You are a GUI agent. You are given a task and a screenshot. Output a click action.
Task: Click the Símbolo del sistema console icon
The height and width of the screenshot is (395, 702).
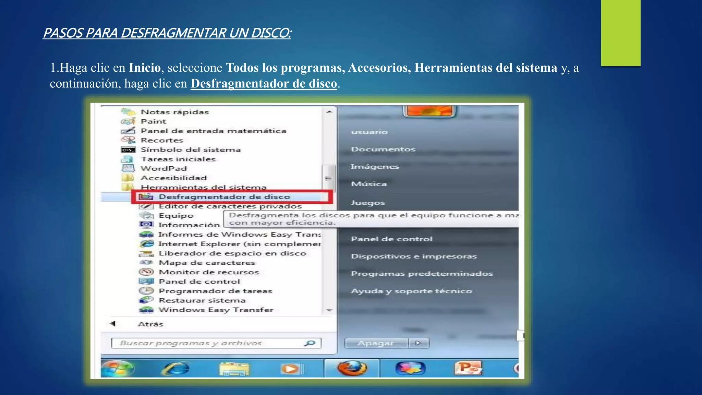[x=128, y=150]
